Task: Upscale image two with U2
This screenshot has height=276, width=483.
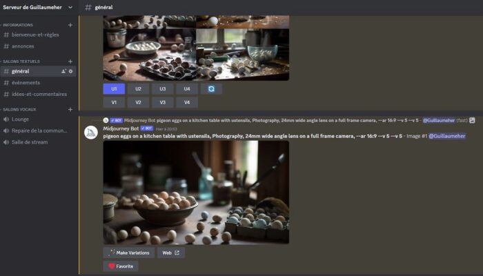Action: [138, 89]
